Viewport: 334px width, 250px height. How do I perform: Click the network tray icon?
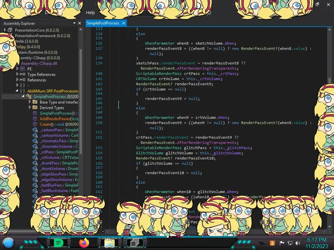[290, 243]
